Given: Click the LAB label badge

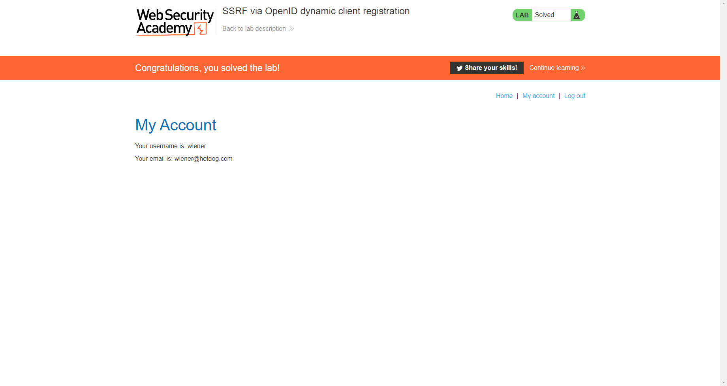Looking at the screenshot, I should coord(522,15).
